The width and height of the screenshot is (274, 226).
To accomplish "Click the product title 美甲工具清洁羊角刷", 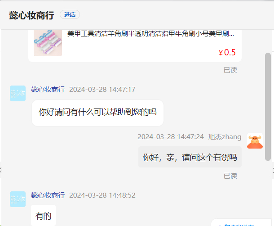I will click(x=150, y=33).
